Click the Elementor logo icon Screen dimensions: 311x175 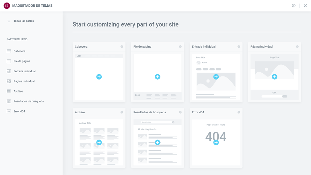7,6
